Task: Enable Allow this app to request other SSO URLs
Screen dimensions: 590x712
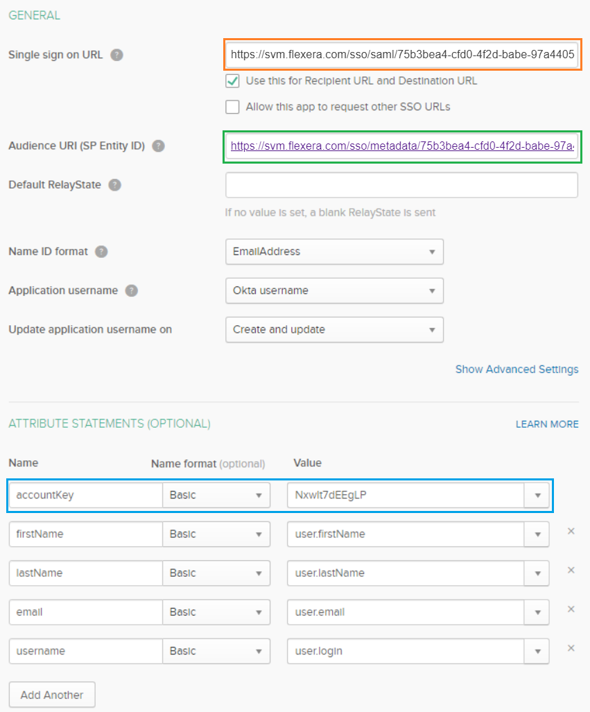Action: coord(232,107)
